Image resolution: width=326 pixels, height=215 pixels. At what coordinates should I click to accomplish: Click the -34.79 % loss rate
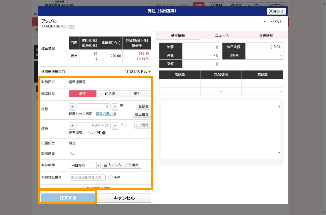(142, 59)
